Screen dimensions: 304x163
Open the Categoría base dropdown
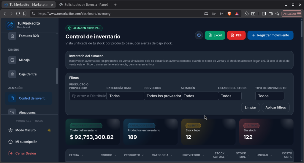tap(125, 96)
